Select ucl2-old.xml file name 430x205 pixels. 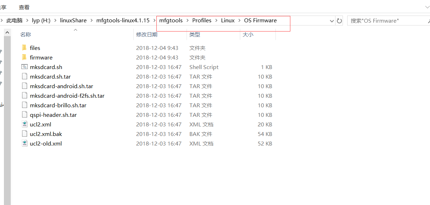tap(46, 143)
